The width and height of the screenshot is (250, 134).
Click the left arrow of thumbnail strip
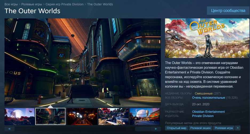click(x=9, y=129)
